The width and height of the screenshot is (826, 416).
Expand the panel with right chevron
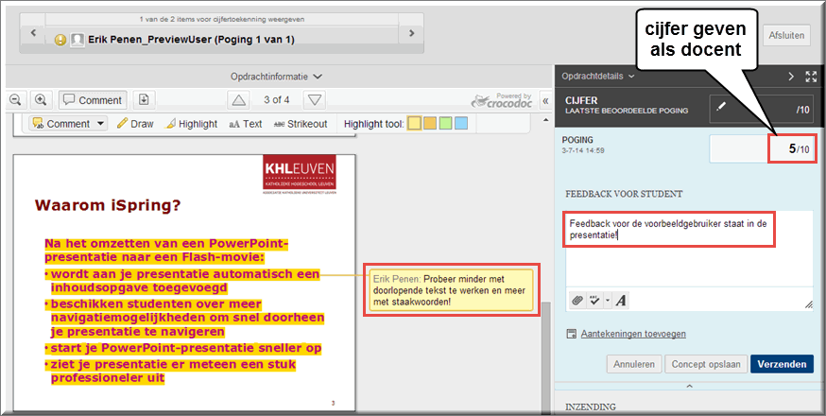point(791,77)
